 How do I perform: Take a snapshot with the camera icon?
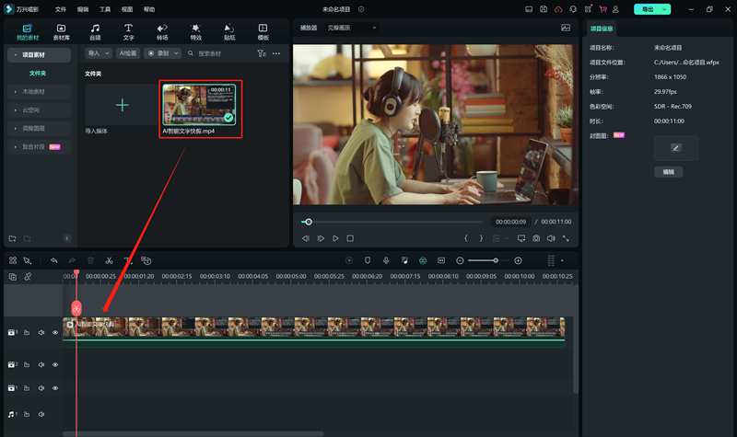(x=536, y=238)
